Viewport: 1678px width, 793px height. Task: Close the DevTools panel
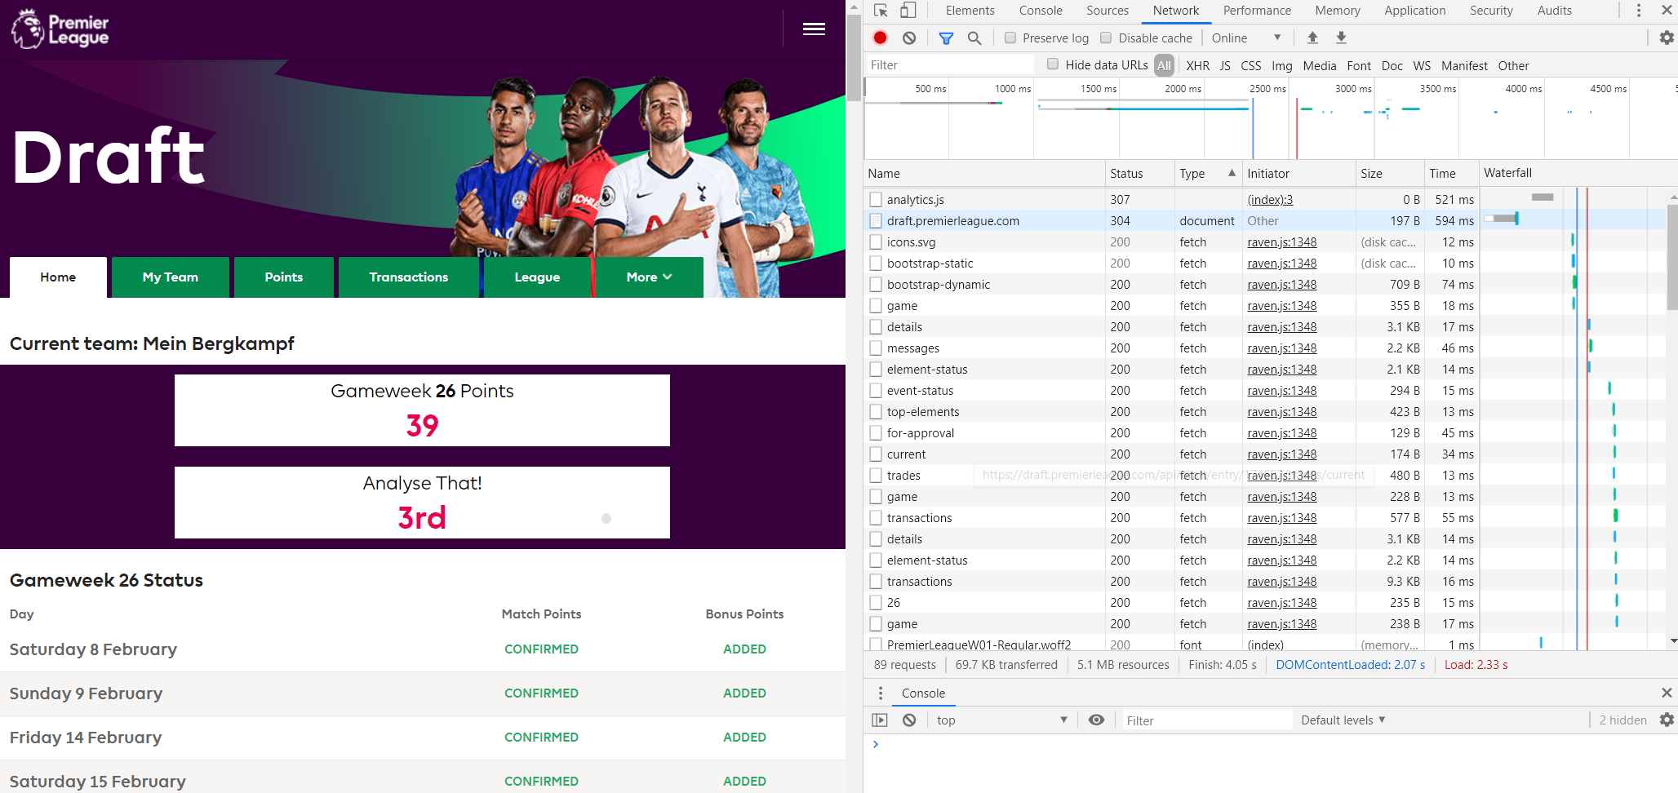tap(1667, 11)
